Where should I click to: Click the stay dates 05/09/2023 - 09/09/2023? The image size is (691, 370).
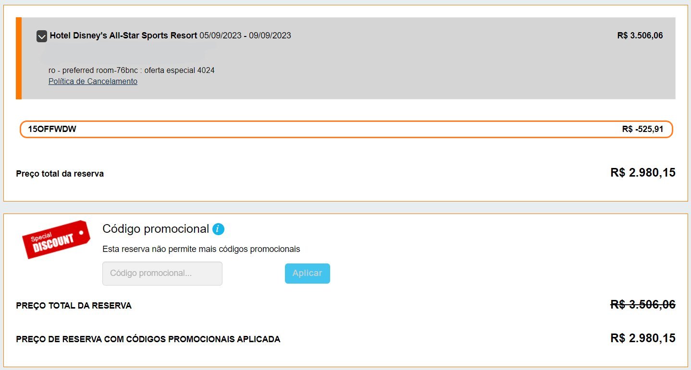pos(245,36)
